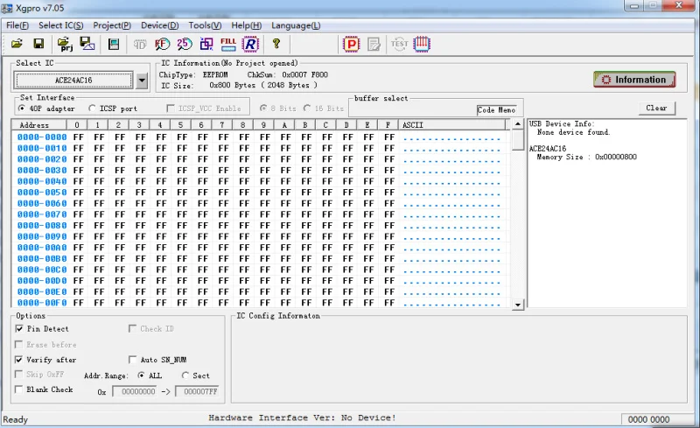
Task: Click the Information button
Action: pyautogui.click(x=633, y=80)
